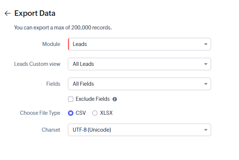Click the XLSX option label
This screenshot has width=239, height=160.
tap(106, 113)
